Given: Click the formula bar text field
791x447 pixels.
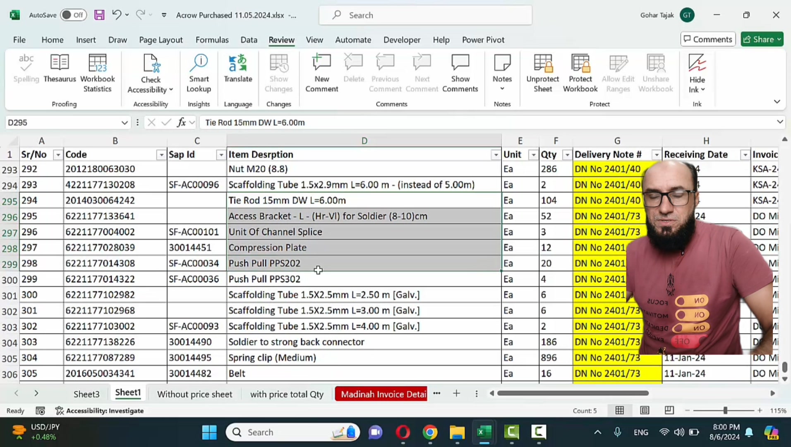Looking at the screenshot, I should coord(487,123).
